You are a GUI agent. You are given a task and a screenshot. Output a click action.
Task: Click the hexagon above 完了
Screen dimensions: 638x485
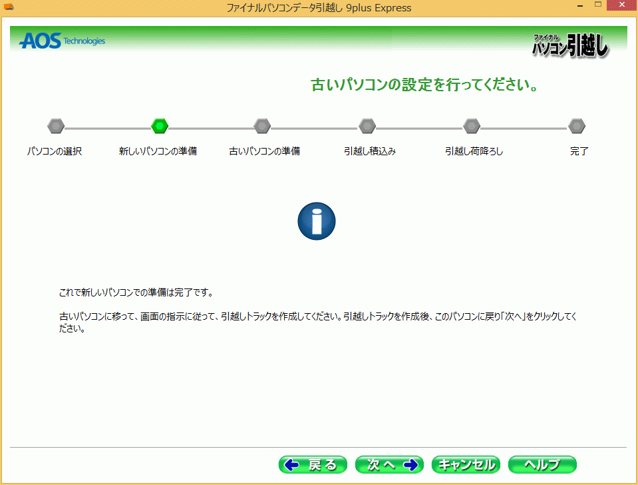pyautogui.click(x=577, y=125)
